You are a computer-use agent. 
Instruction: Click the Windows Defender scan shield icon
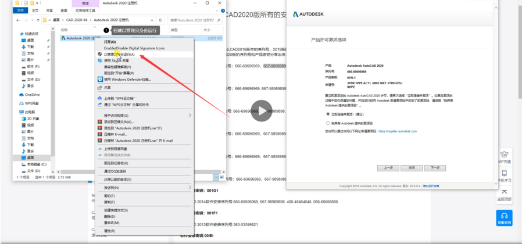(99, 79)
